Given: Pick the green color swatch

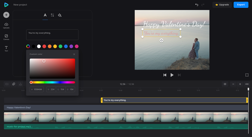Looking at the screenshot, I should pyautogui.click(x=60, y=46).
